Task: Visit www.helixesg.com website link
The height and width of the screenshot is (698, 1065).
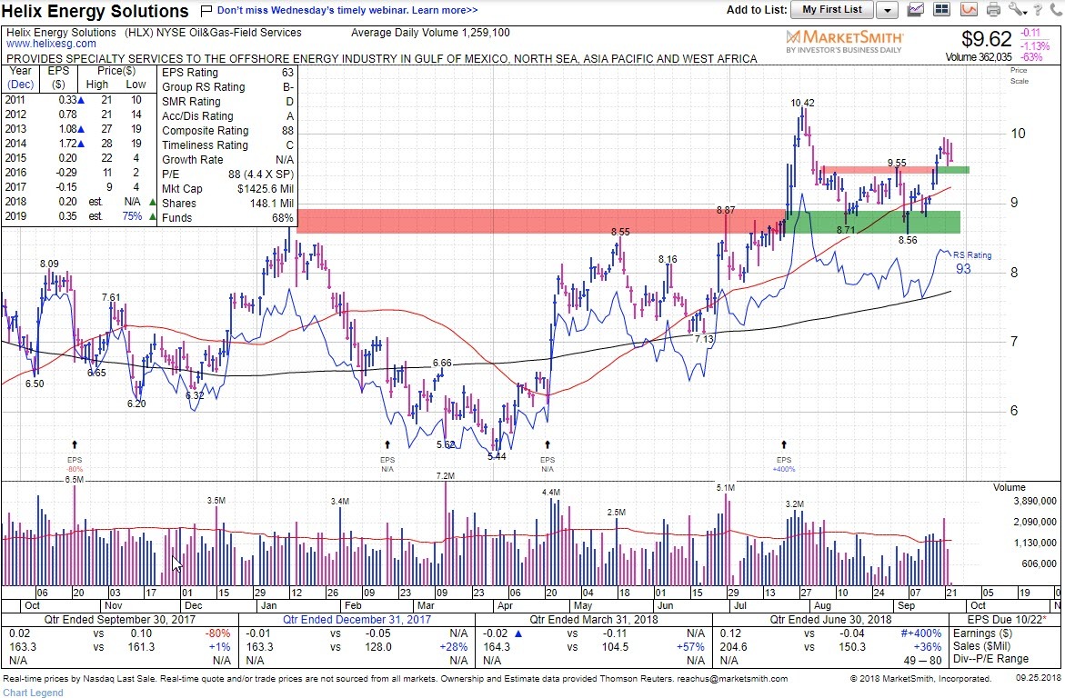Action: pyautogui.click(x=51, y=44)
